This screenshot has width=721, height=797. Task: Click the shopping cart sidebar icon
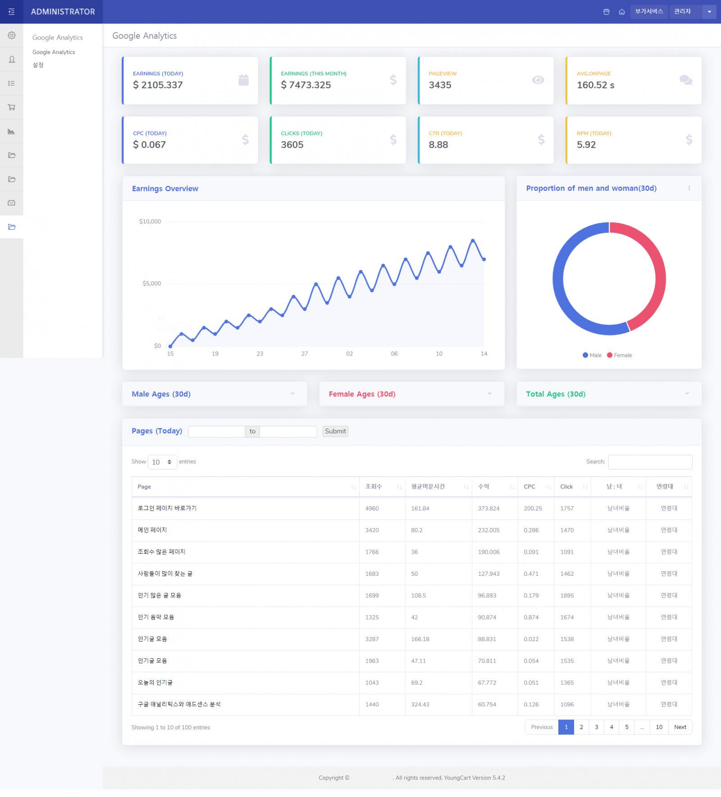(12, 107)
